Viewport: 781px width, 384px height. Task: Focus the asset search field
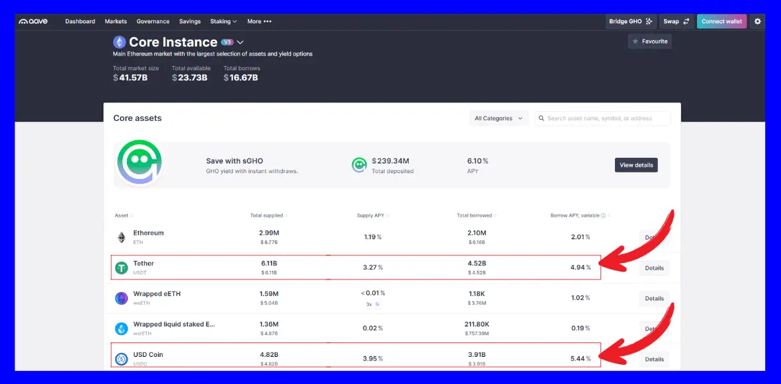pos(605,118)
